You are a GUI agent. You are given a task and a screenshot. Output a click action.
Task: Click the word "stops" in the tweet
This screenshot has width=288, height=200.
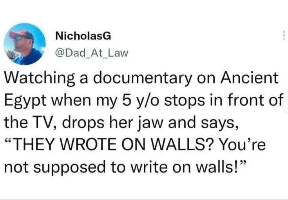pos(184,101)
